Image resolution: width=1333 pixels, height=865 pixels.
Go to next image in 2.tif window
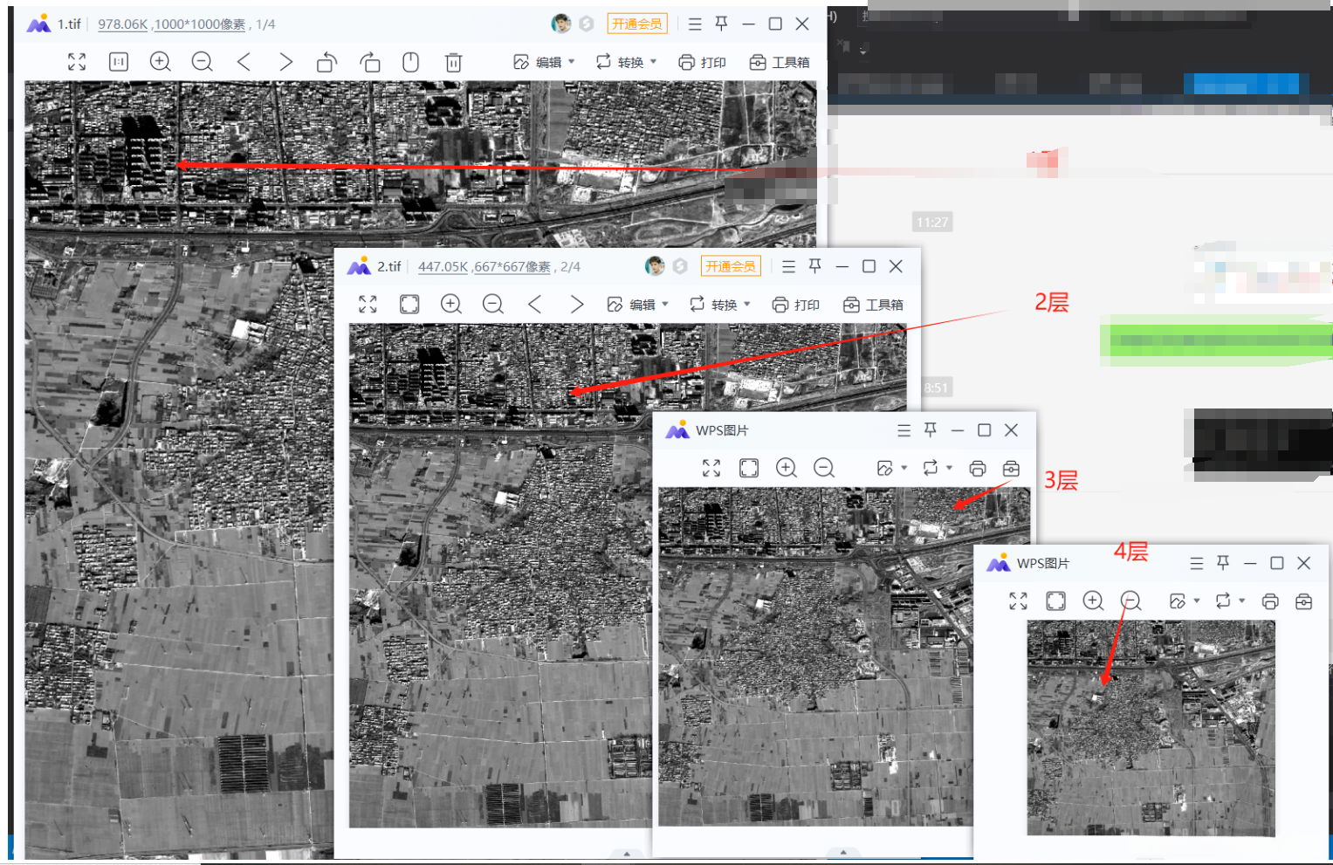576,304
